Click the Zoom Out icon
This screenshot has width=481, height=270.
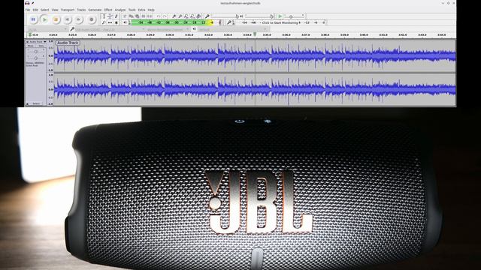pos(180,16)
